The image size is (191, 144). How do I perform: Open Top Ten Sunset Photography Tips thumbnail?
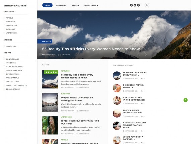[117, 113]
